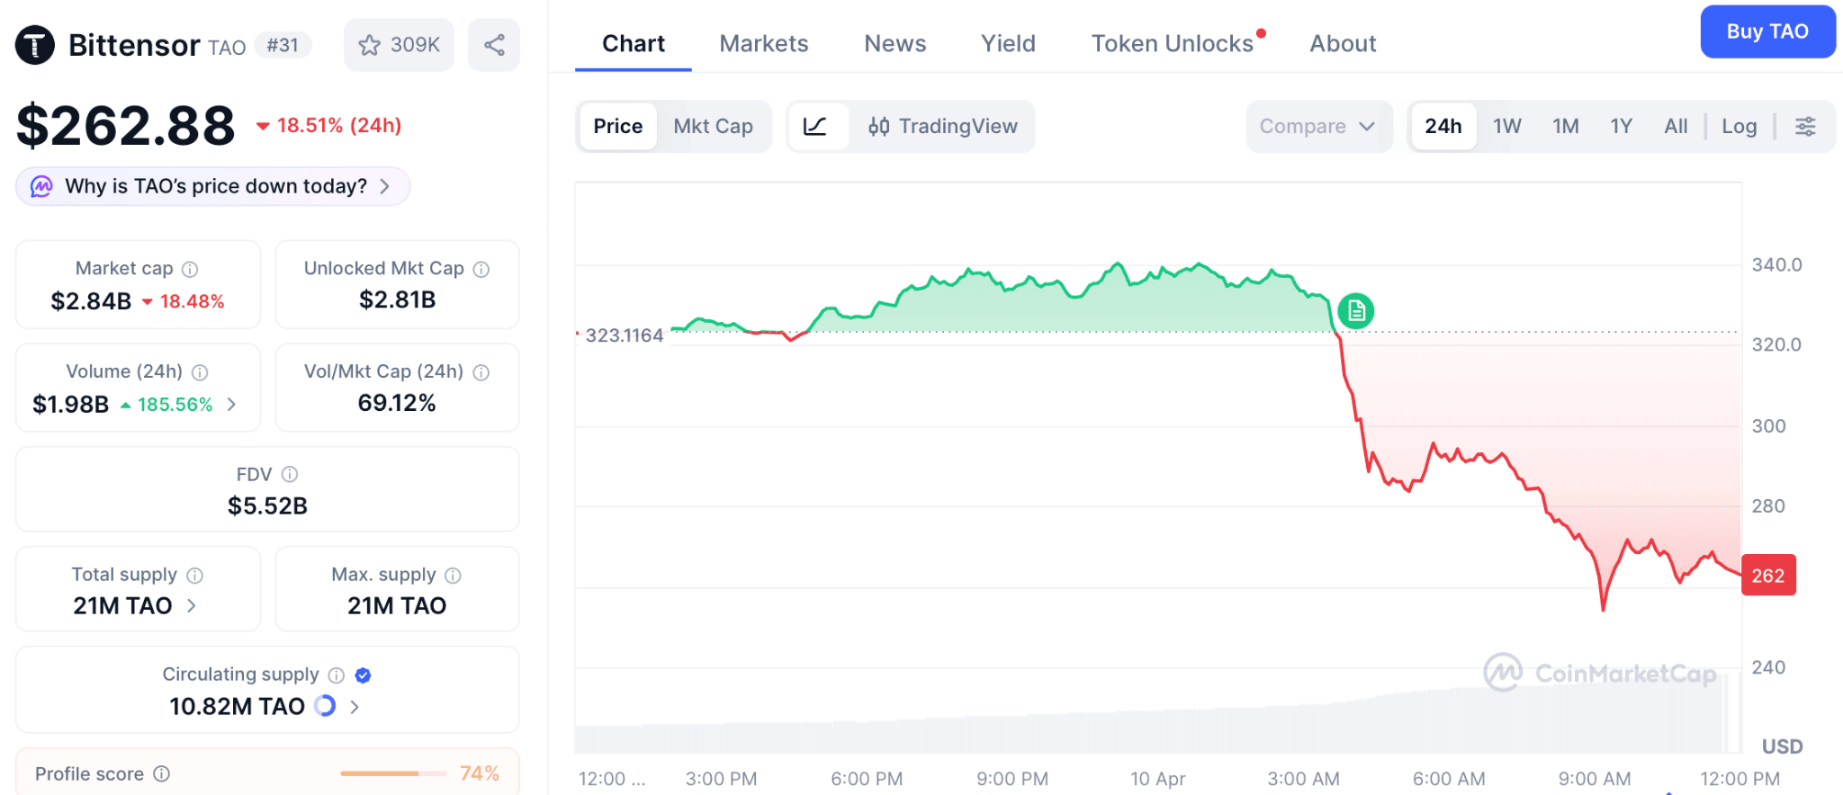1843x795 pixels.
Task: Toggle Log scale on the chart
Action: tap(1739, 127)
